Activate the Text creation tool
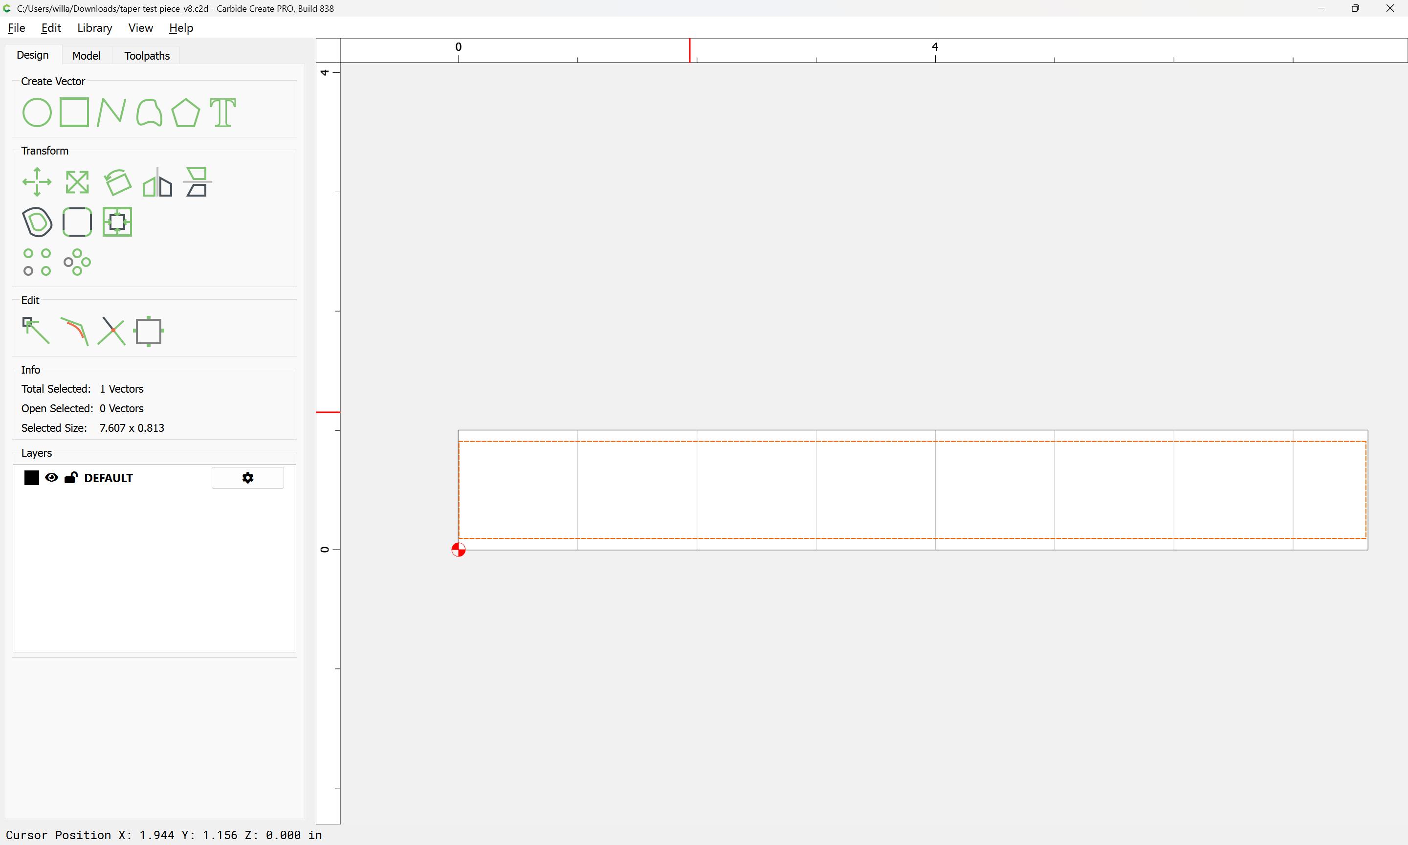 point(222,112)
